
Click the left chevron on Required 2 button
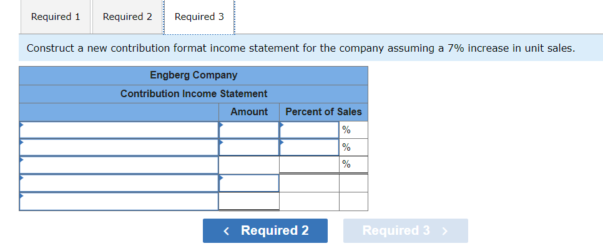pyautogui.click(x=226, y=231)
